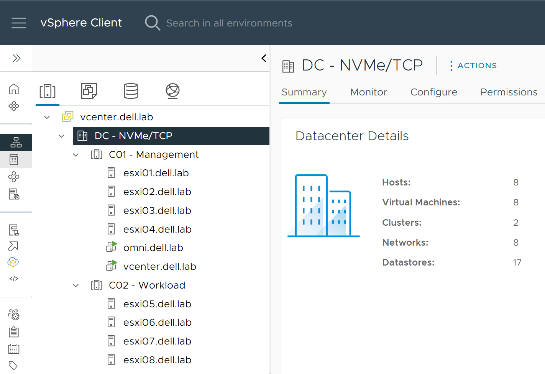Image resolution: width=545 pixels, height=374 pixels.
Task: Expand the left sidebar with double chevrons
Action: tap(16, 58)
